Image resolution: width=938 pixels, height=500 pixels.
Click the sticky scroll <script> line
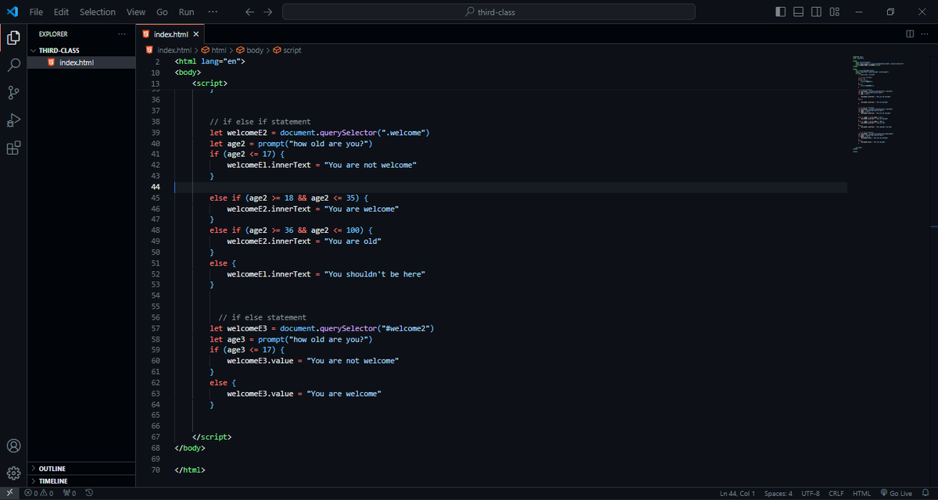pyautogui.click(x=209, y=84)
